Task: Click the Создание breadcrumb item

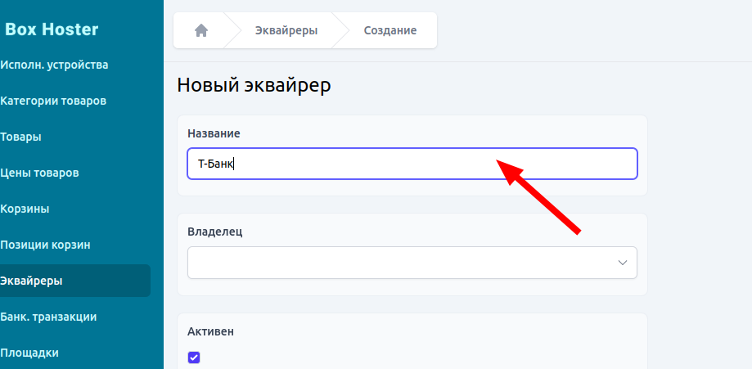Action: pyautogui.click(x=390, y=30)
